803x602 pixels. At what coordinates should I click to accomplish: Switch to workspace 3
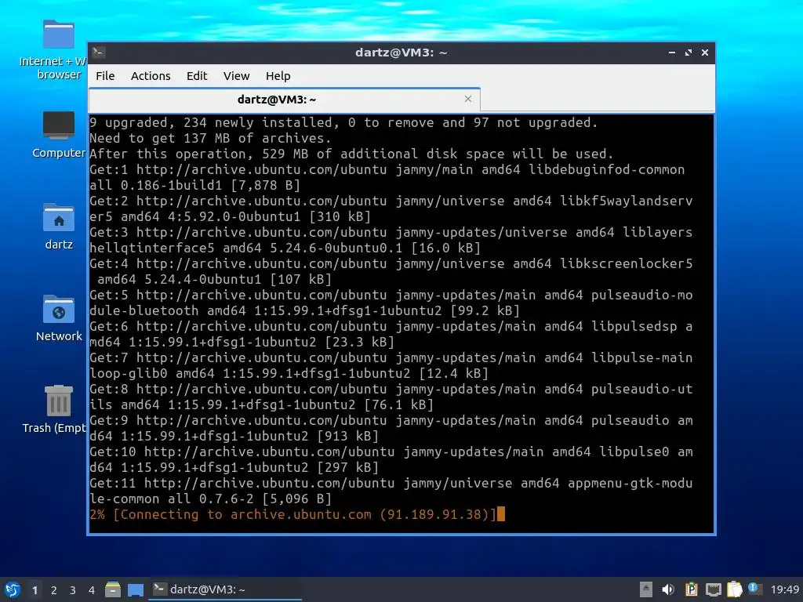click(x=73, y=590)
